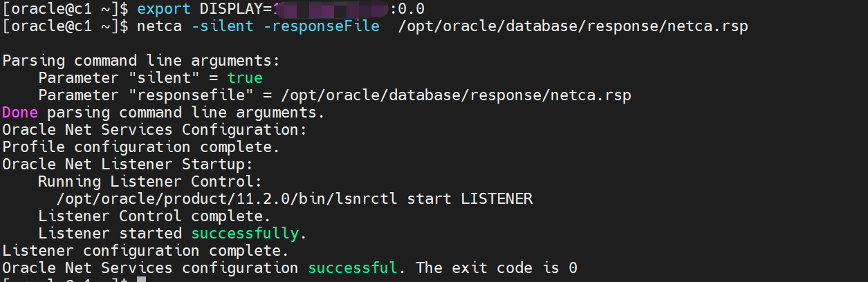Click the lsnrctl start LISTENER path
Image resolution: width=868 pixels, height=282 pixels.
(x=294, y=199)
